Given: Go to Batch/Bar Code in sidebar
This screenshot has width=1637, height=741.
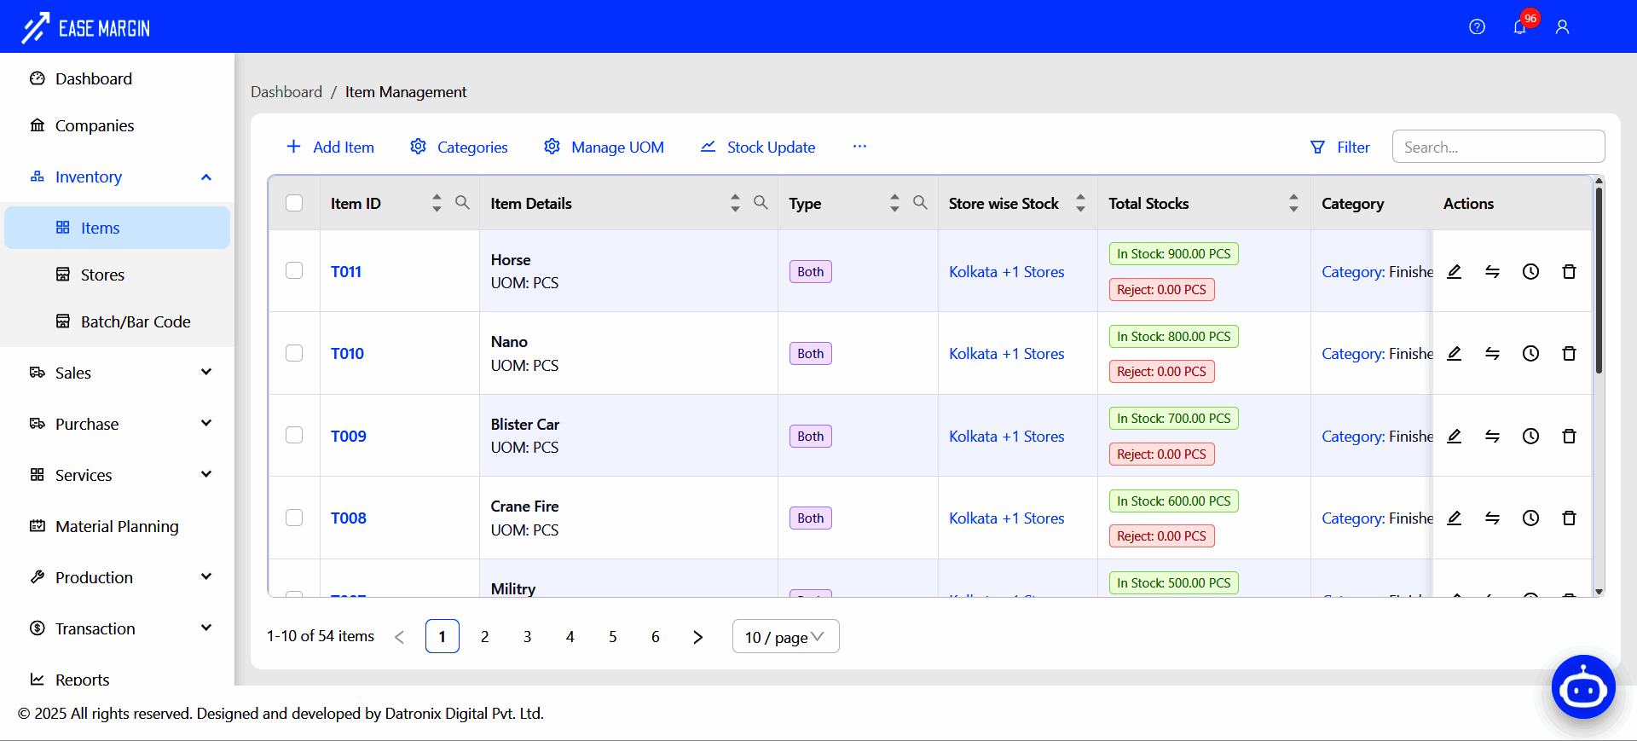Looking at the screenshot, I should [x=135, y=321].
